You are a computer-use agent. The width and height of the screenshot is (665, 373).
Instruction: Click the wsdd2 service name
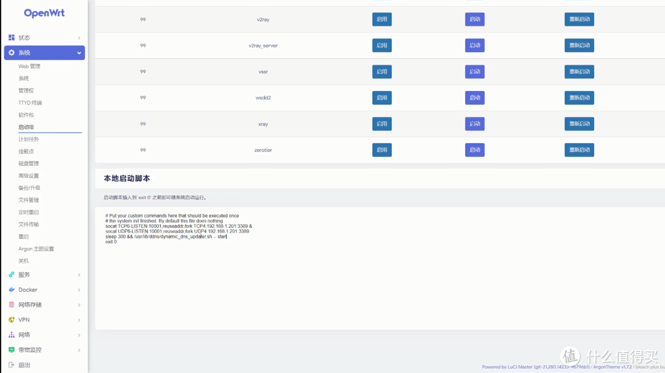[263, 97]
